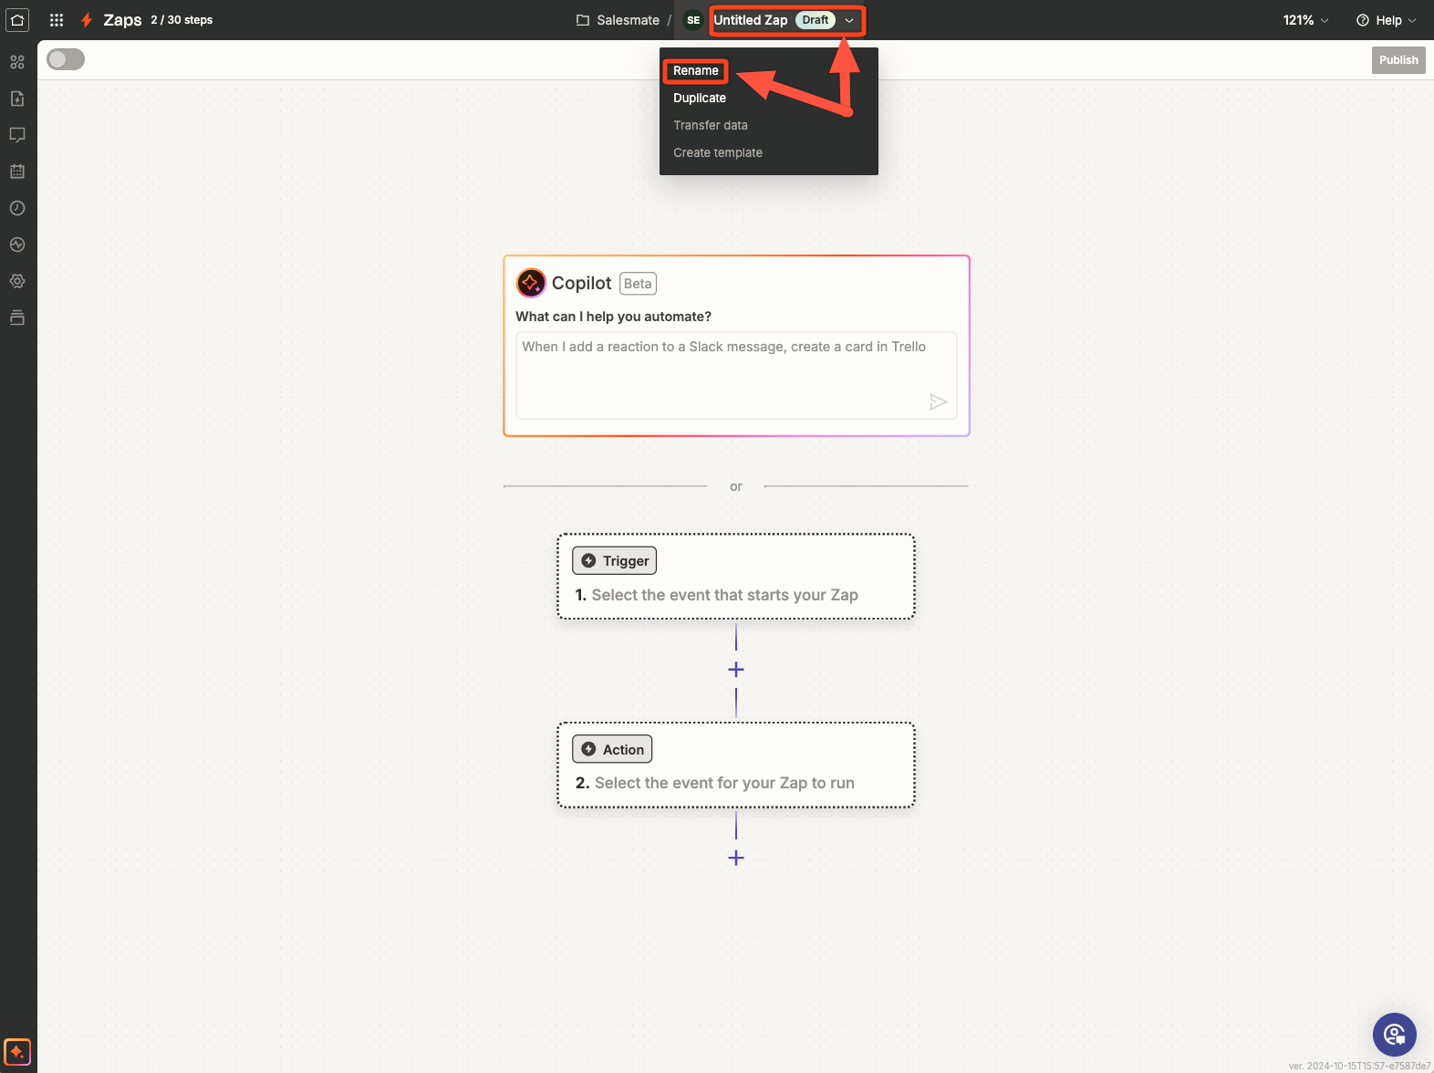Image resolution: width=1434 pixels, height=1073 pixels.
Task: Toggle the Zap on/off switch
Action: point(66,59)
